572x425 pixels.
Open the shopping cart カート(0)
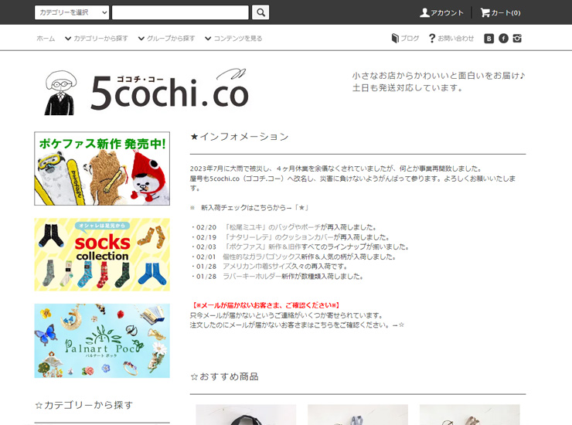tap(500, 13)
